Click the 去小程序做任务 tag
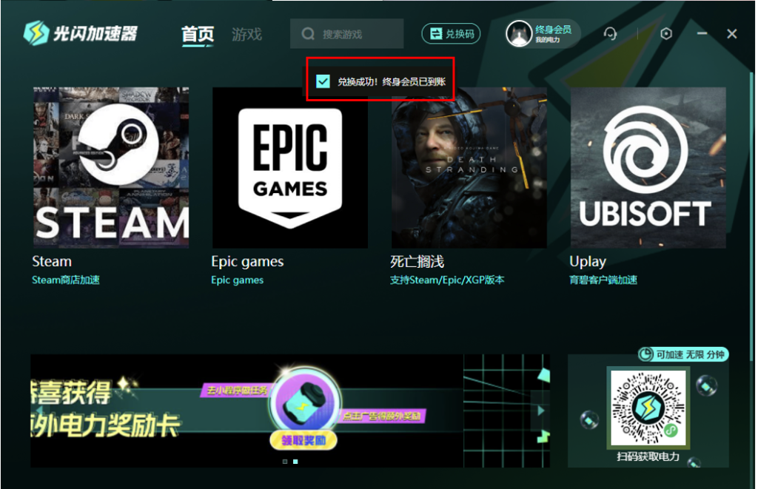 coord(237,390)
